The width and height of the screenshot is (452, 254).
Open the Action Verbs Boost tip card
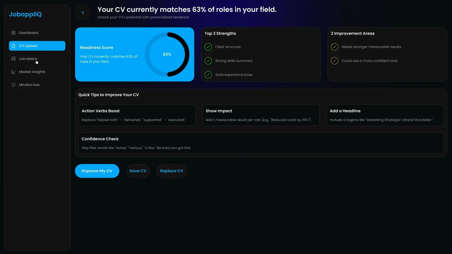(137, 115)
